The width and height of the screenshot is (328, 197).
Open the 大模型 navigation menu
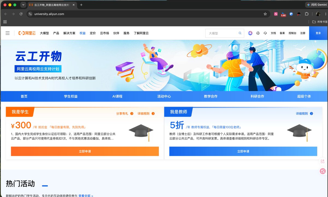[44, 33]
